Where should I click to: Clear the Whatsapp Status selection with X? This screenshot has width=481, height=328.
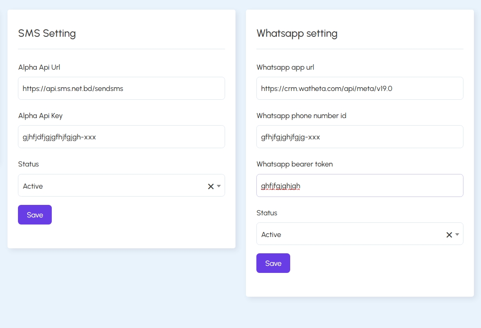[449, 235]
